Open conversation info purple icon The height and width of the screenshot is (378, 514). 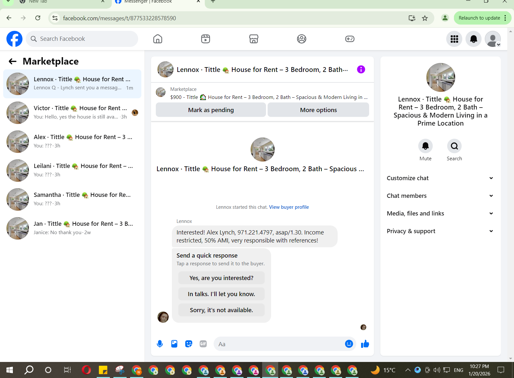[x=361, y=69]
